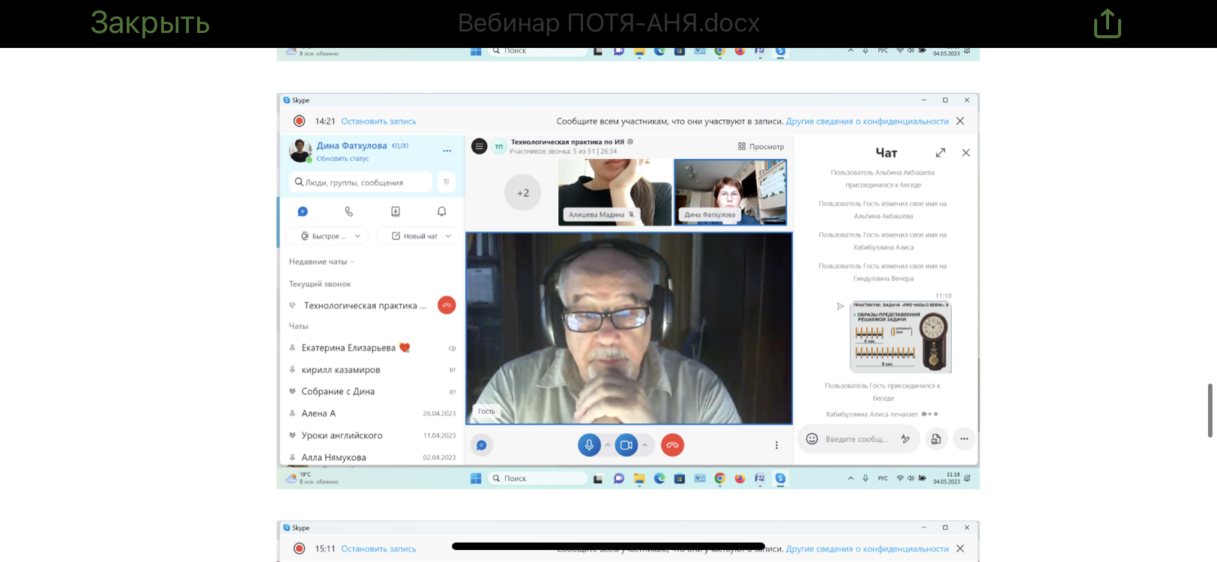Image resolution: width=1217 pixels, height=562 pixels.
Task: Tap Закрыть to close the document
Action: (x=150, y=23)
